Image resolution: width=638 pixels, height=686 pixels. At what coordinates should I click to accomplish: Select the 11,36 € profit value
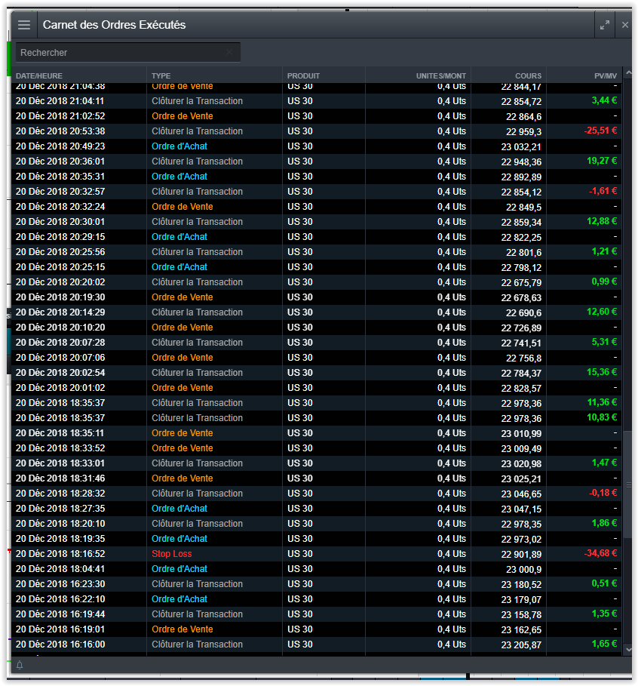602,402
